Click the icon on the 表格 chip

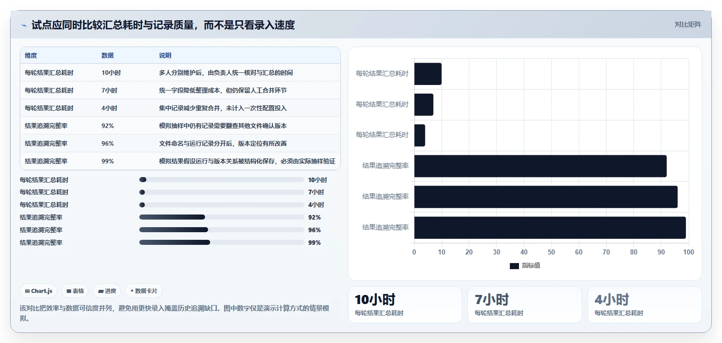point(69,291)
